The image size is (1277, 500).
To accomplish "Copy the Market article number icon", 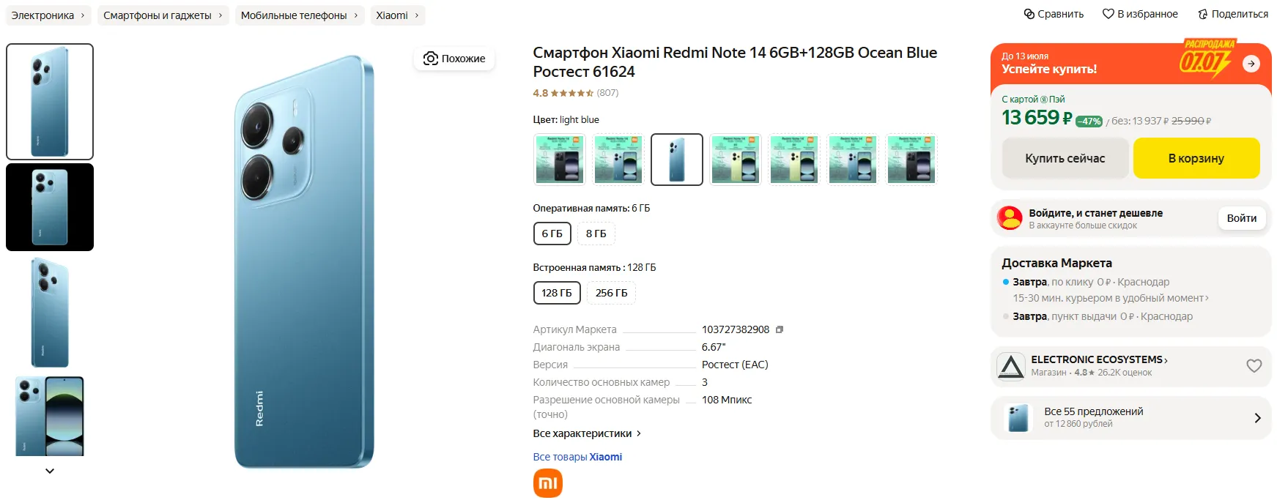I will (780, 329).
